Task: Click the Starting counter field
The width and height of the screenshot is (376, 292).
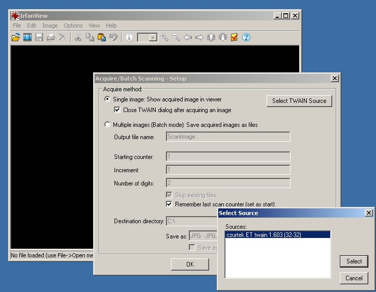Action: [228, 156]
